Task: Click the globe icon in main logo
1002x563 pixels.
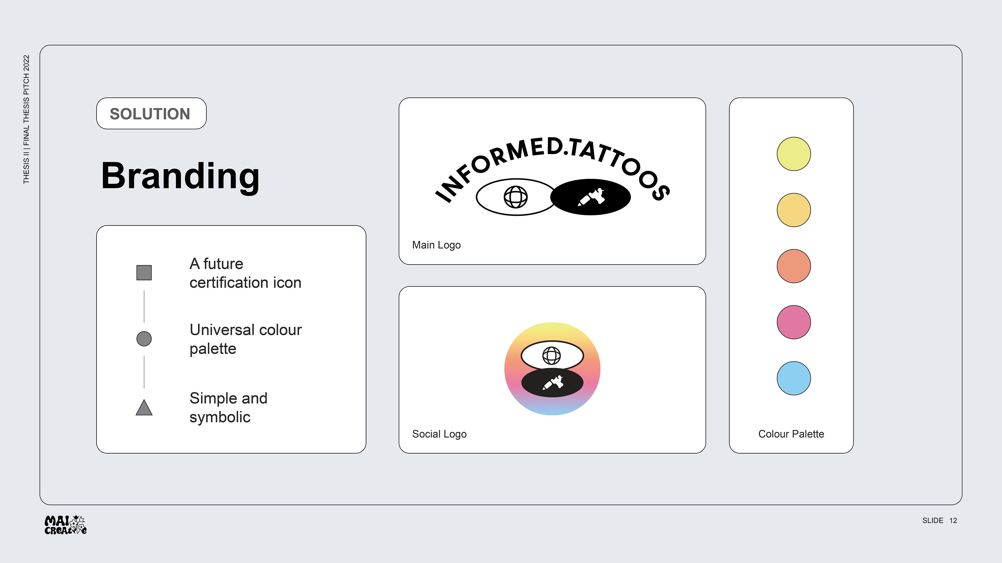Action: click(515, 197)
